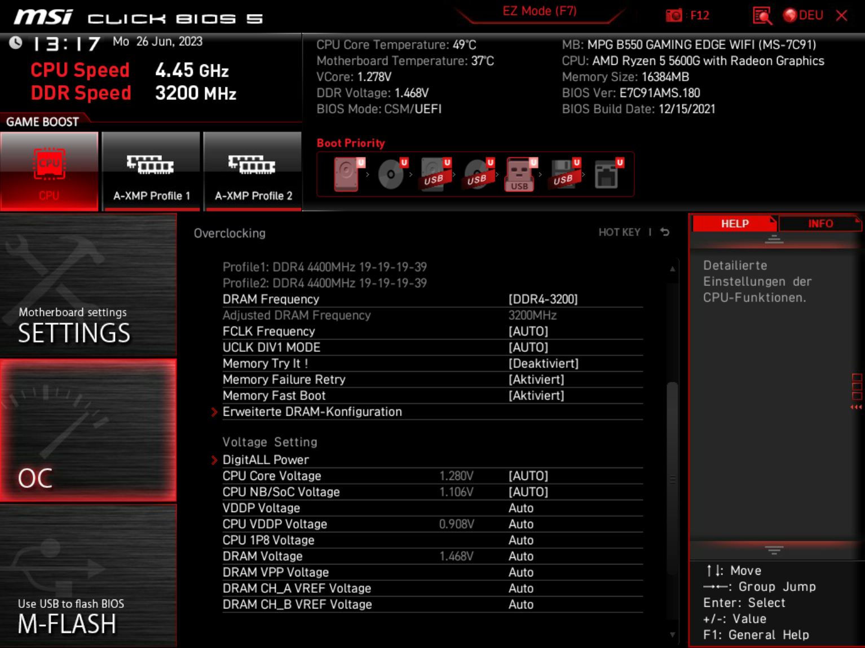Screen dimensions: 865x648
Task: Open the CPU Core Voltage [AUTO] selector
Action: (x=432, y=476)
